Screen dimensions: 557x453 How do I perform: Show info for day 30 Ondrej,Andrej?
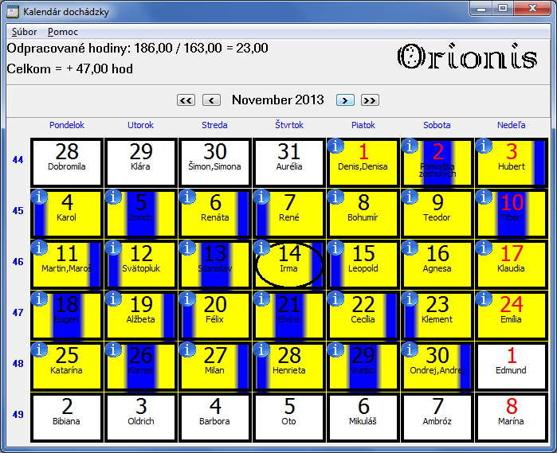pyautogui.click(x=410, y=350)
